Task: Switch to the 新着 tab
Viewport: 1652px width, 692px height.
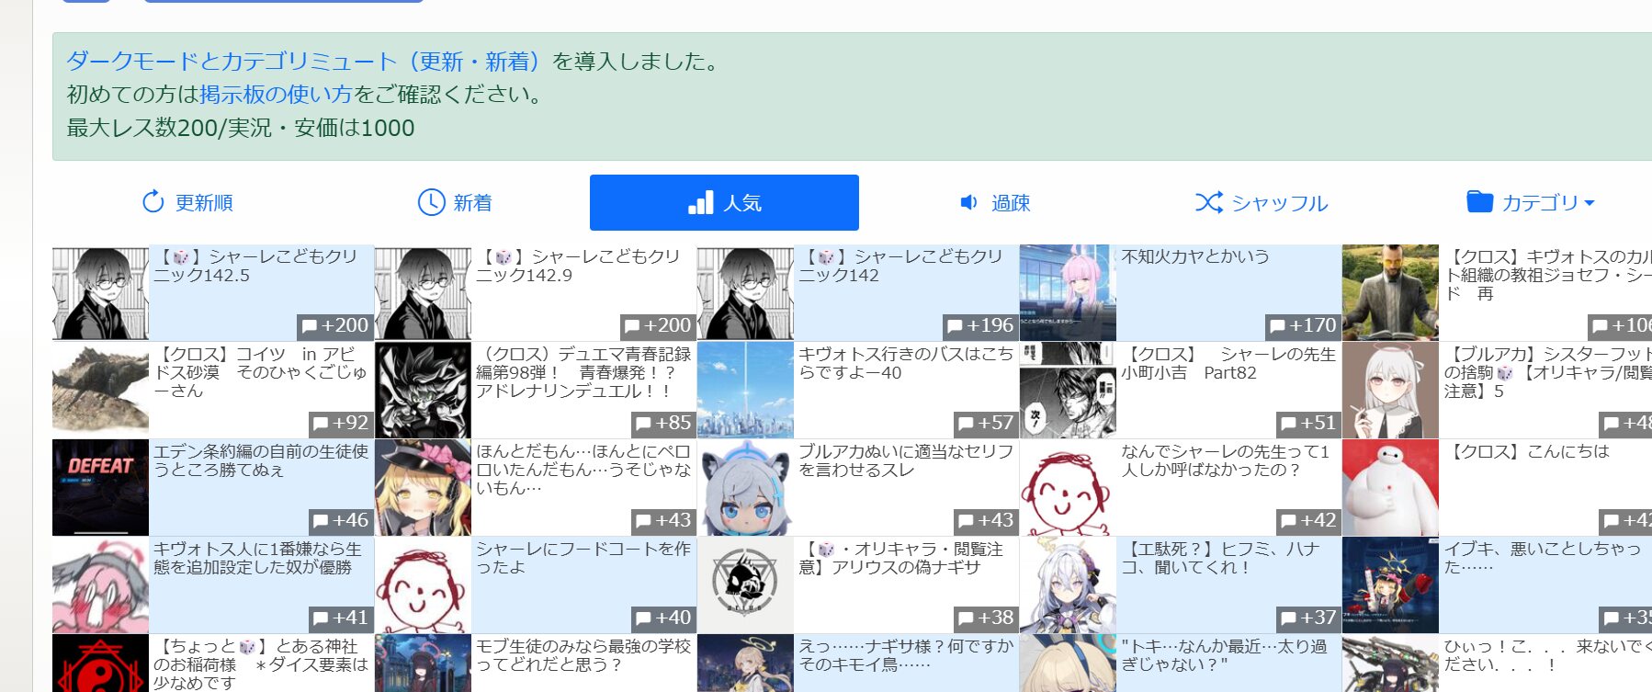Action: point(455,202)
